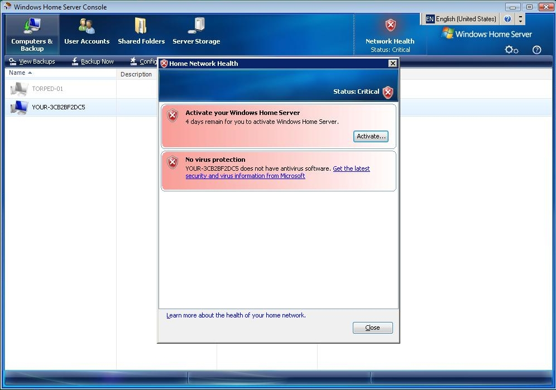Open the latest security and virus information link
556x390 pixels.
(277, 172)
